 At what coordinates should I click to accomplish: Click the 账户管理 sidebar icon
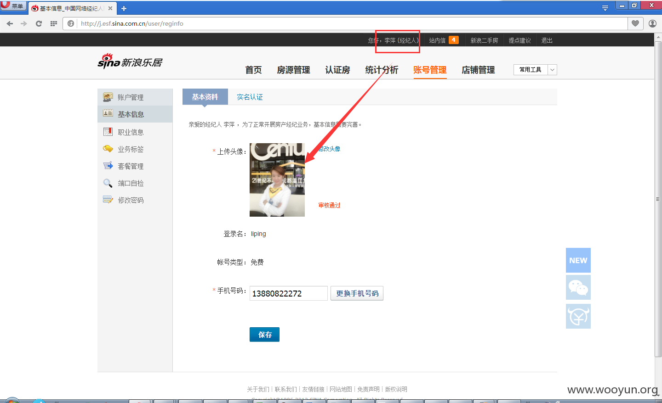[x=108, y=97]
